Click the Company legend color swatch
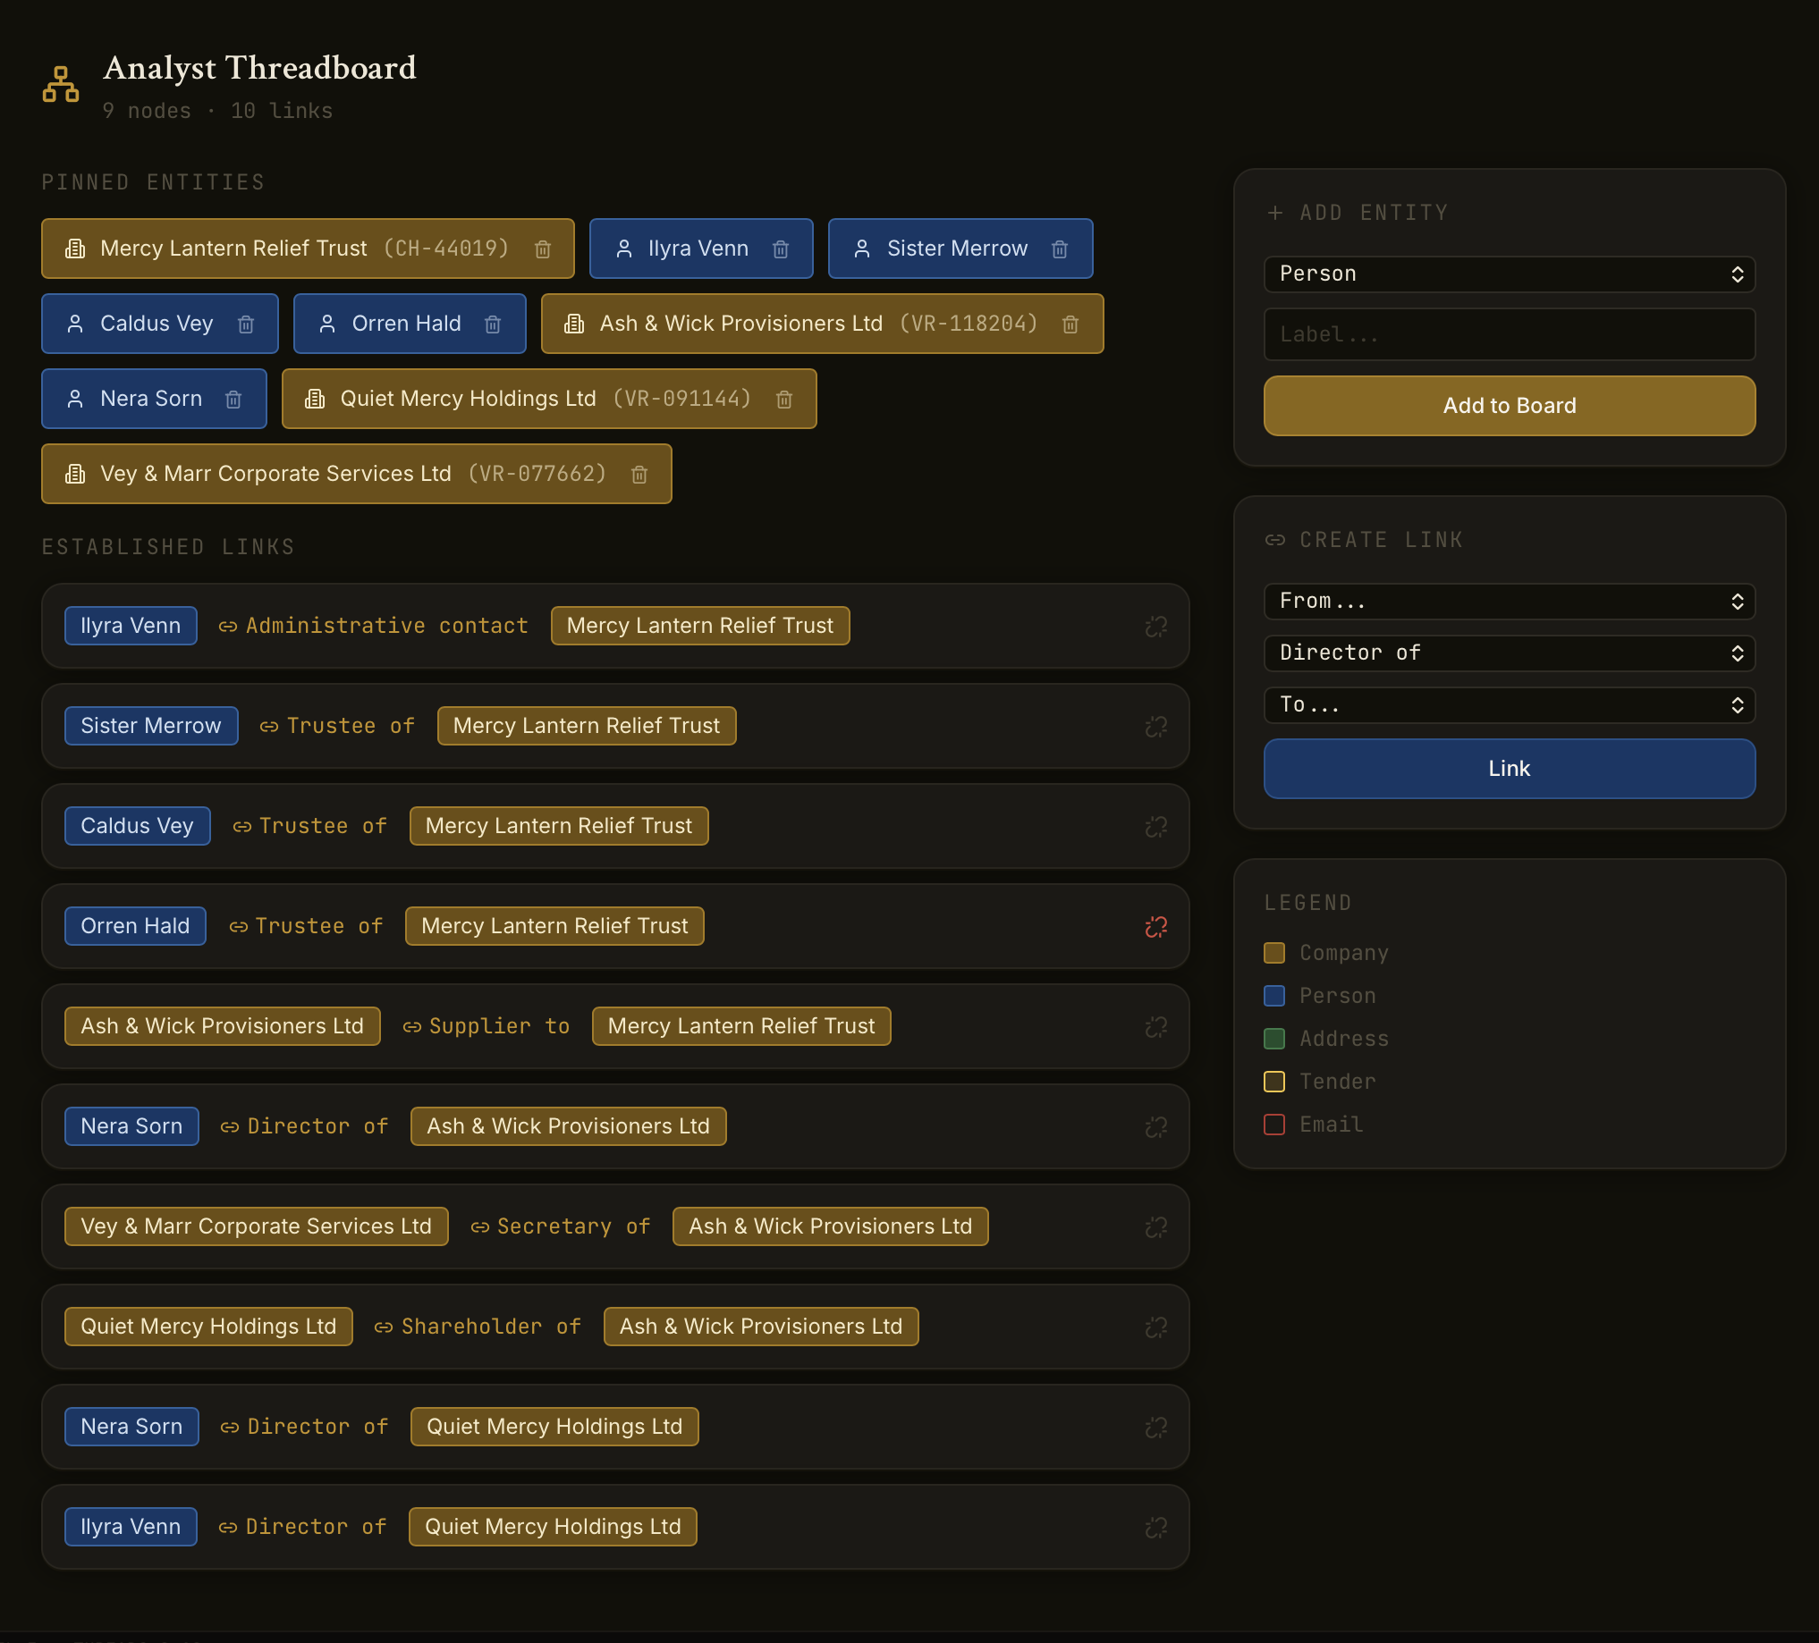This screenshot has height=1643, width=1819. click(x=1274, y=953)
